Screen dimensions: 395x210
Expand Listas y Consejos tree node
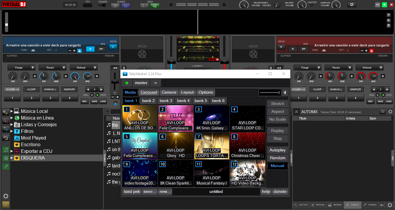point(12,124)
